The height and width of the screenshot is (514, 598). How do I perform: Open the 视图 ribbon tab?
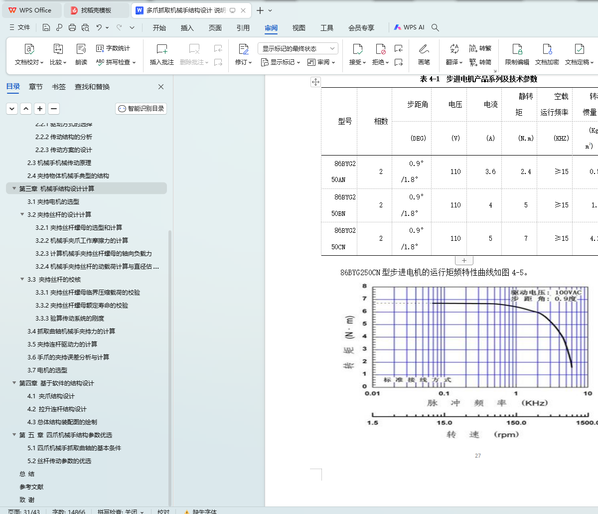tap(299, 28)
